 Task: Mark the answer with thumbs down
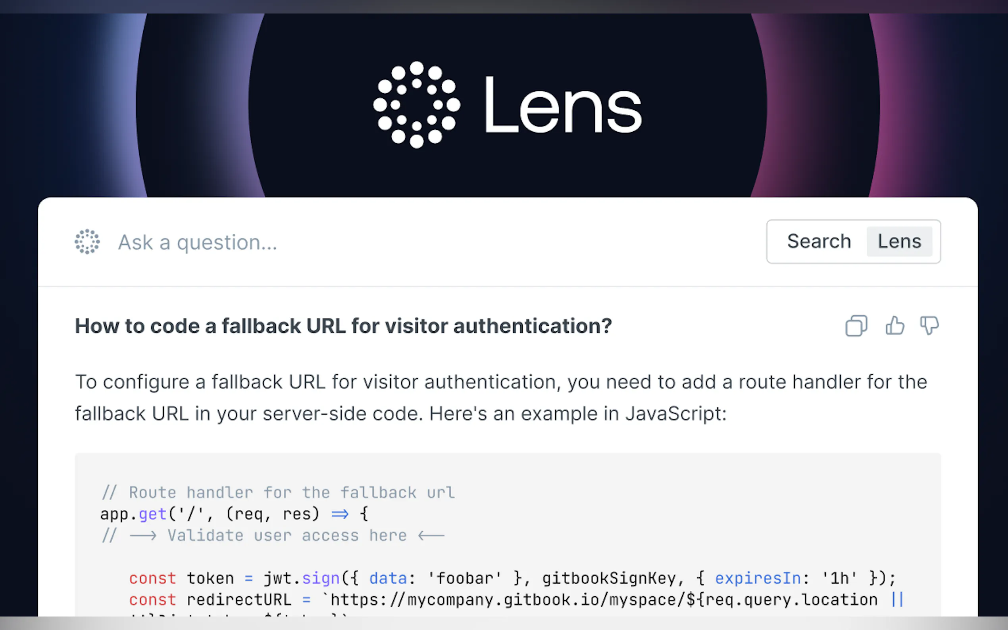(929, 326)
